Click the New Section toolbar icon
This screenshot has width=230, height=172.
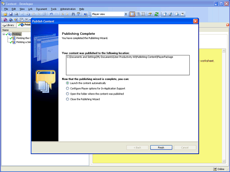11,20
